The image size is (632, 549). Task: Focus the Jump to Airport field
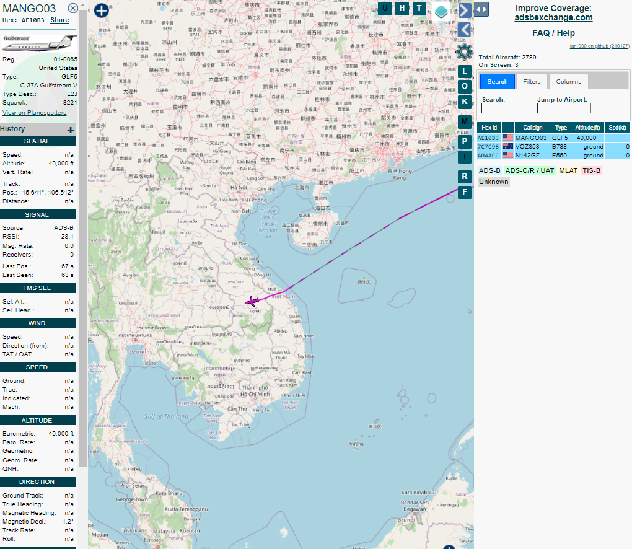click(564, 108)
